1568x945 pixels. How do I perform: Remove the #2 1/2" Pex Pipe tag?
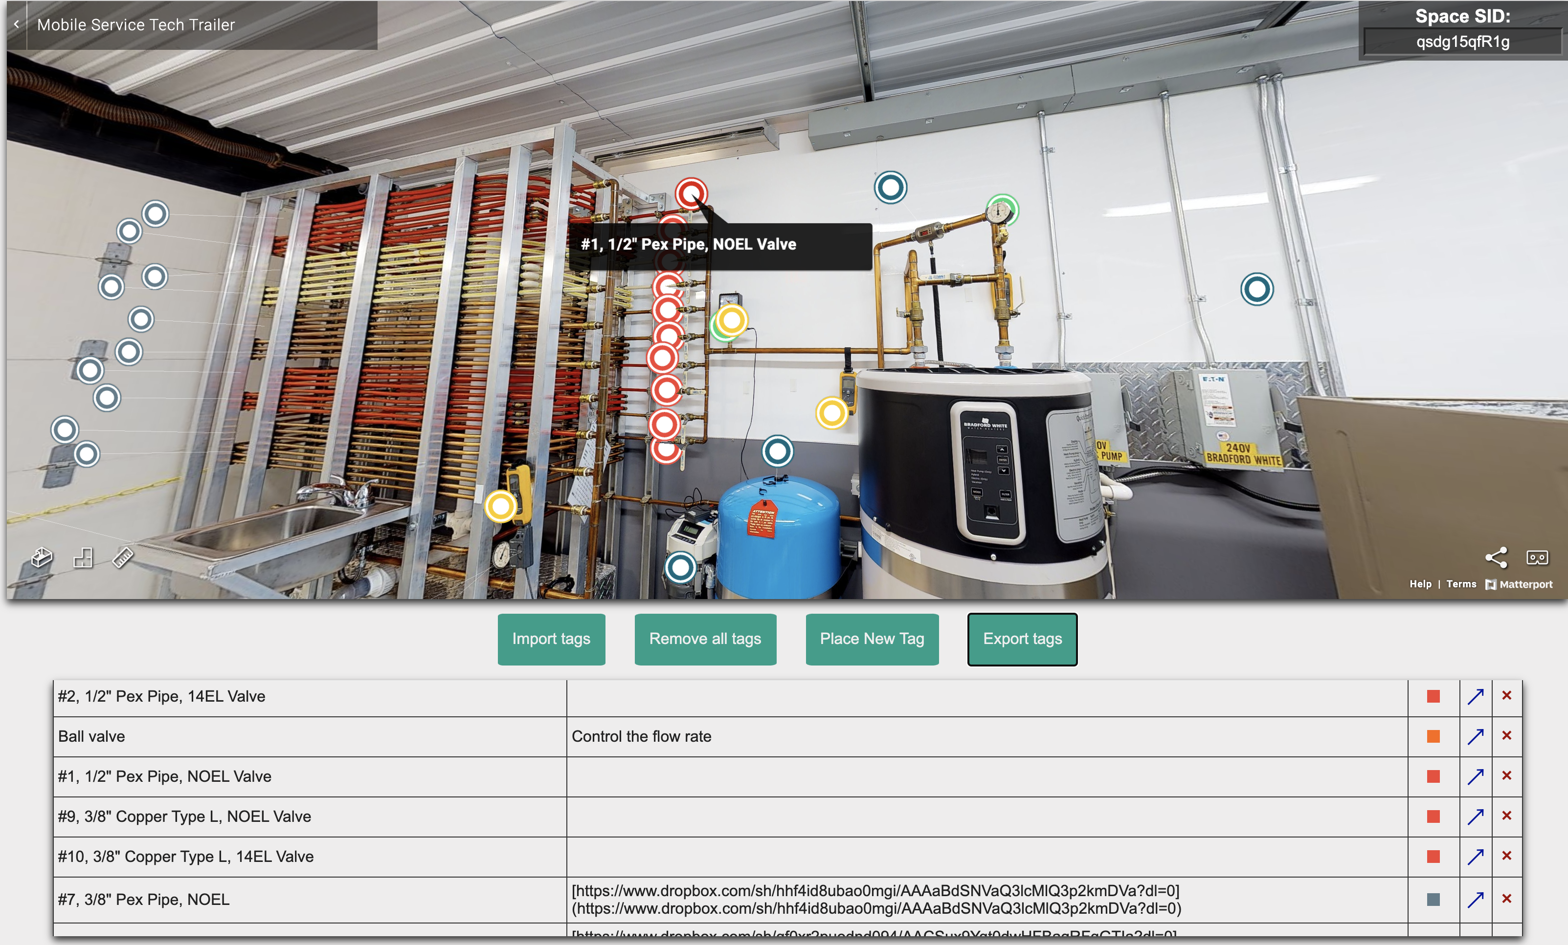pos(1506,696)
